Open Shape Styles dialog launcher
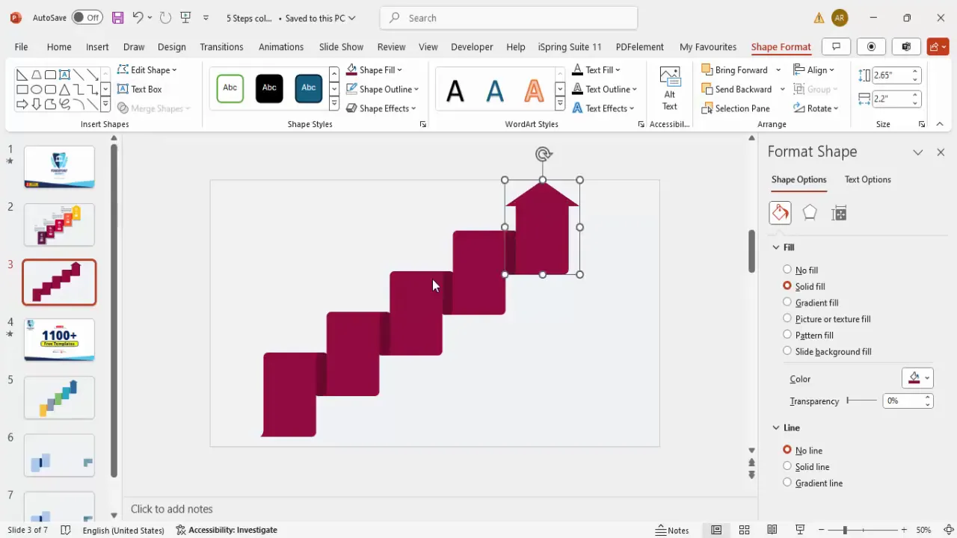Screen dimensions: 957x538 (x=422, y=124)
